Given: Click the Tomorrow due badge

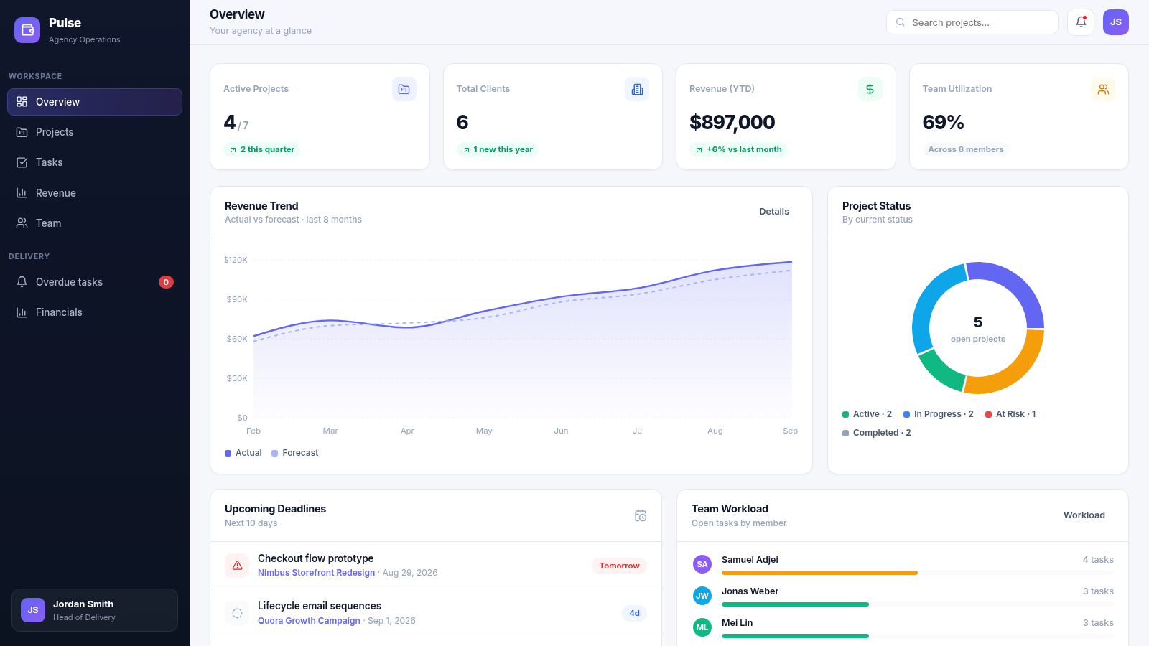Looking at the screenshot, I should coord(619,566).
